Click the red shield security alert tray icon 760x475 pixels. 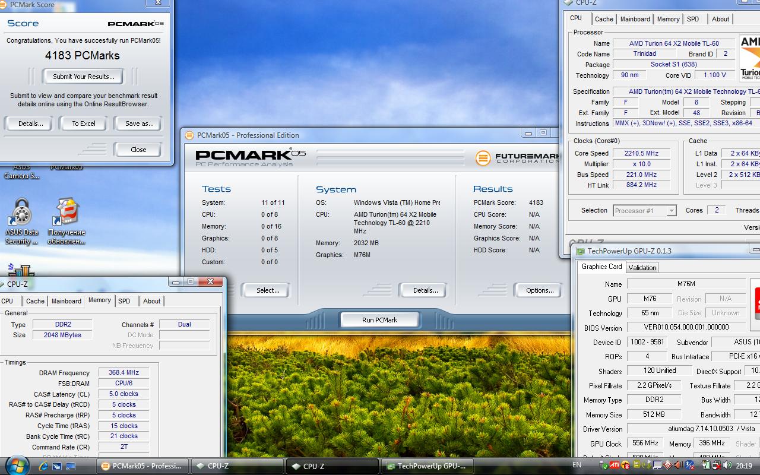click(625, 465)
